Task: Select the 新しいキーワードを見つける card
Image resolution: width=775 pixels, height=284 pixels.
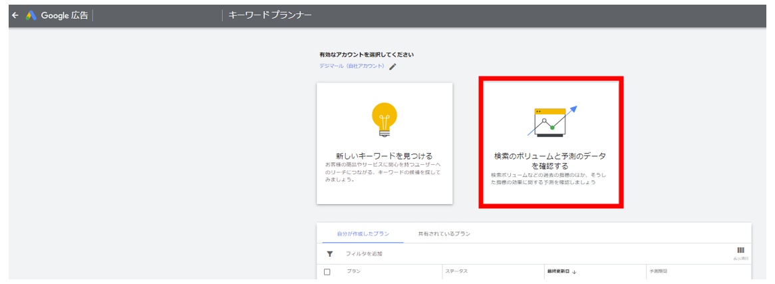Action: (385, 143)
